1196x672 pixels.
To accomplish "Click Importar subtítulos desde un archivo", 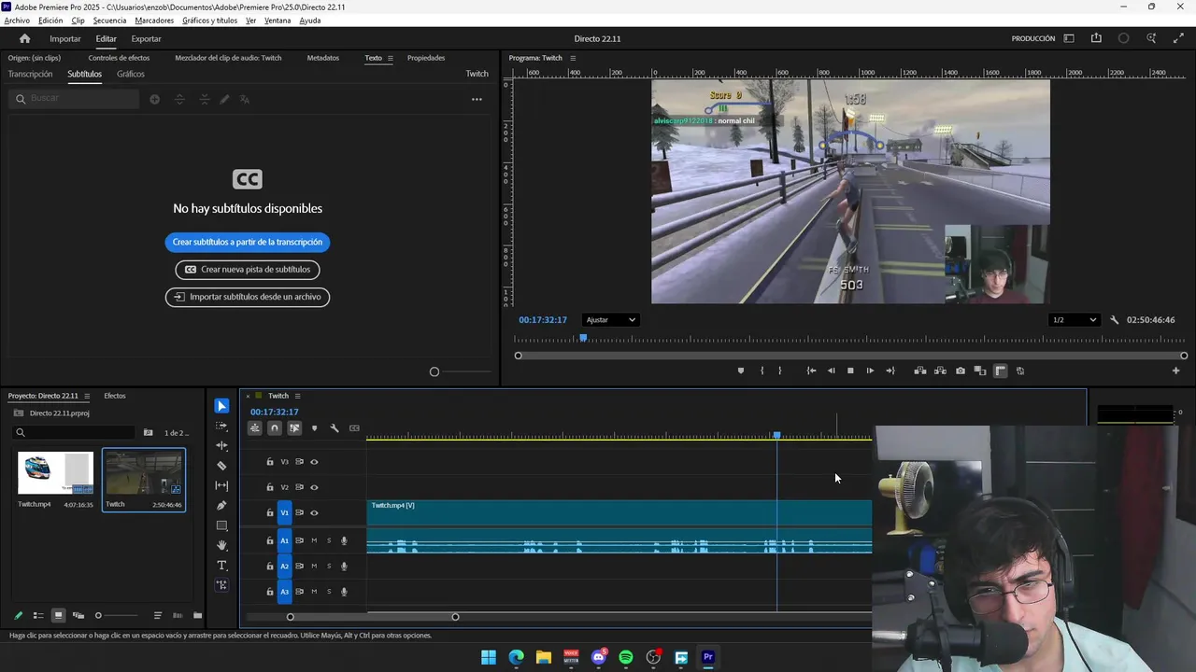I will 248,297.
